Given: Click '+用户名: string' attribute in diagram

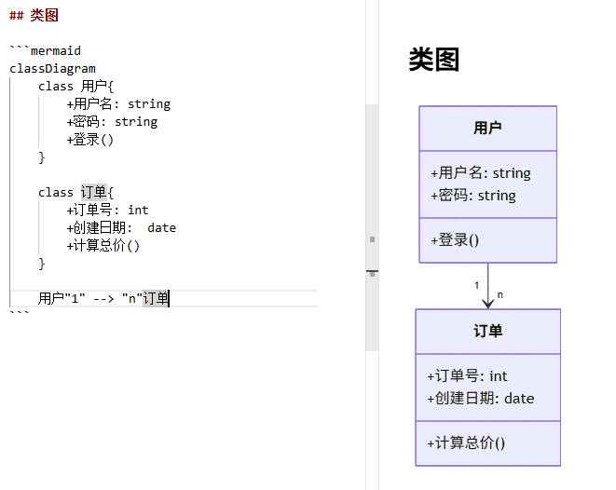Looking at the screenshot, I should (x=481, y=172).
